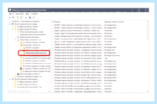This screenshot has height=104, width=157.
Task: Click the root Политика Локальный компьютер icon
Action: point(10,21)
